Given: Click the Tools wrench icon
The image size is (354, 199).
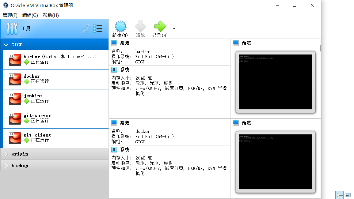Looking at the screenshot, I should click(x=12, y=29).
